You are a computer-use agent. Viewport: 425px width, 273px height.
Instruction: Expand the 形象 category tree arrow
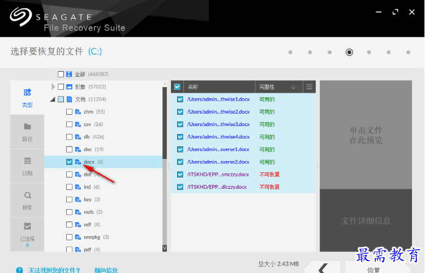point(53,86)
